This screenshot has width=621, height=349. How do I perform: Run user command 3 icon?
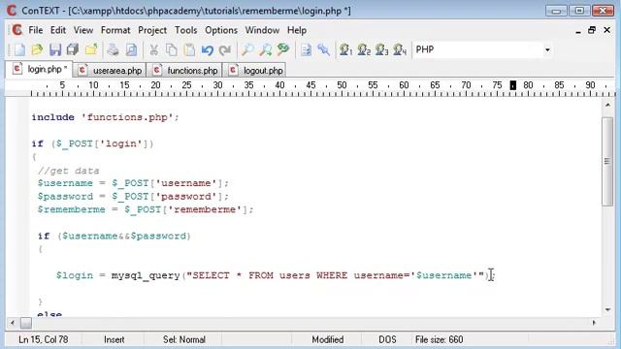pos(381,49)
